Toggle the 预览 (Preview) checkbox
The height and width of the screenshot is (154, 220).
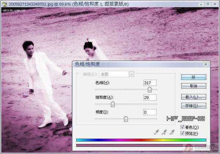pyautogui.click(x=183, y=133)
